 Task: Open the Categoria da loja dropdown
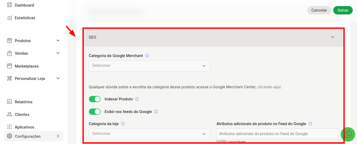[x=149, y=134]
